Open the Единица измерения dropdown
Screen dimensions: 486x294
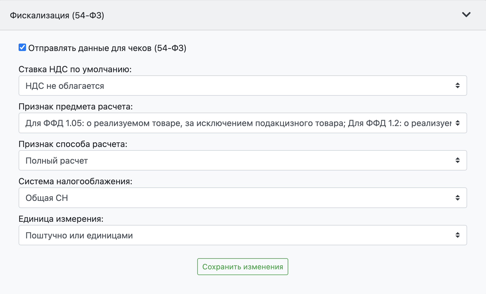243,235
